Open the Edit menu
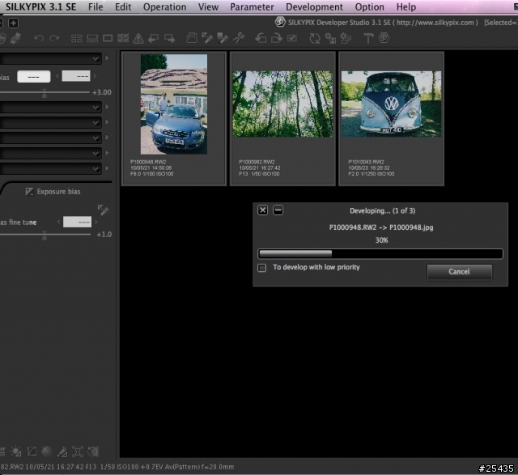This screenshot has height=475, width=518. coord(123,7)
